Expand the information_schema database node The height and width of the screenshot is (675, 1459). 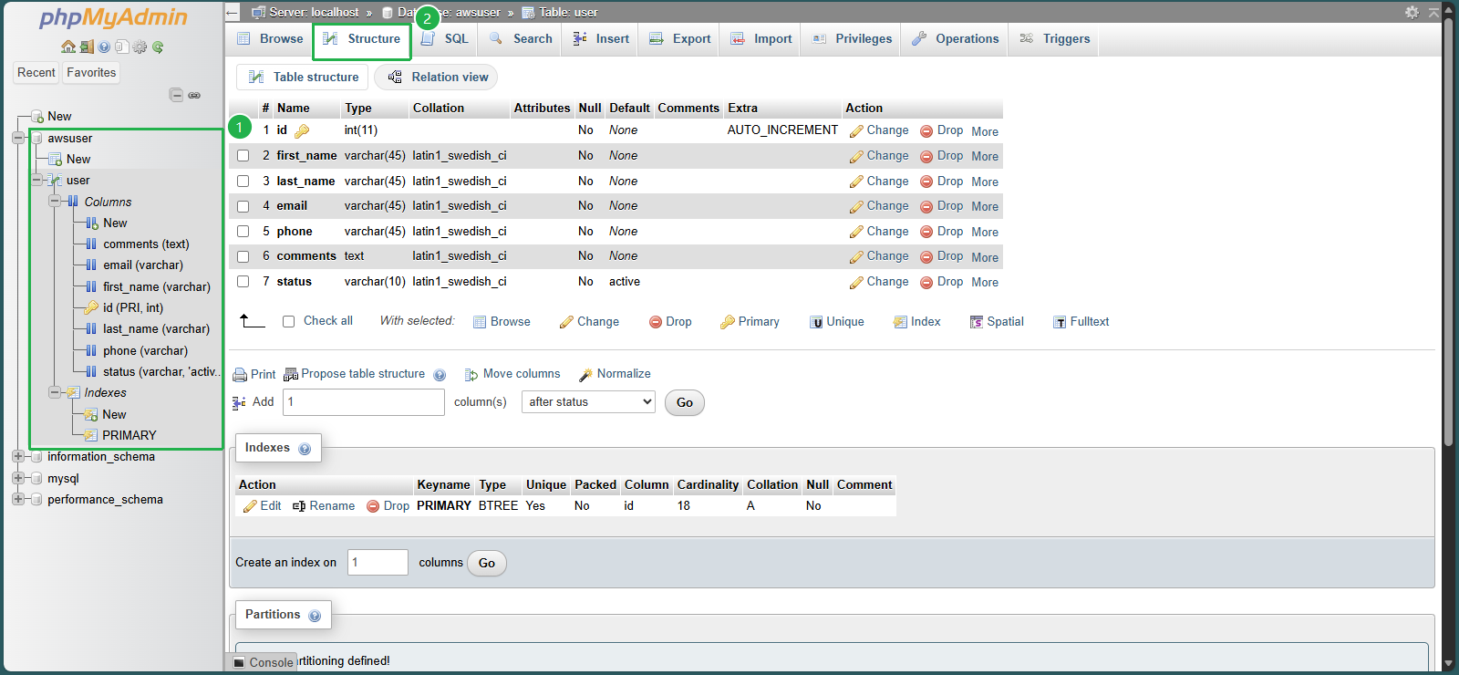pos(17,456)
